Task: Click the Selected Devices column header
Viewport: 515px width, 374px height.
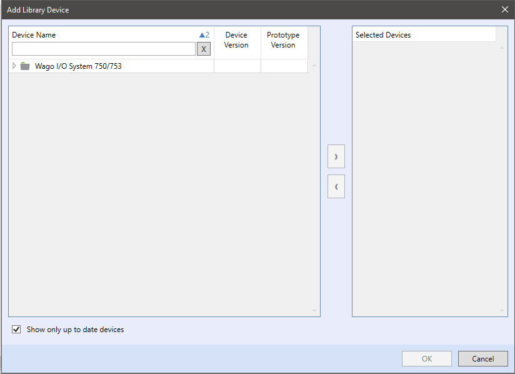Action: coord(383,35)
